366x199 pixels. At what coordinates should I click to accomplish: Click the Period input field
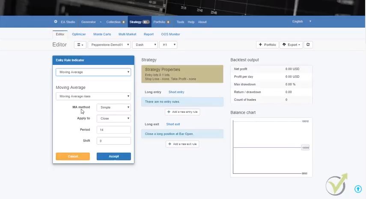[x=114, y=130]
